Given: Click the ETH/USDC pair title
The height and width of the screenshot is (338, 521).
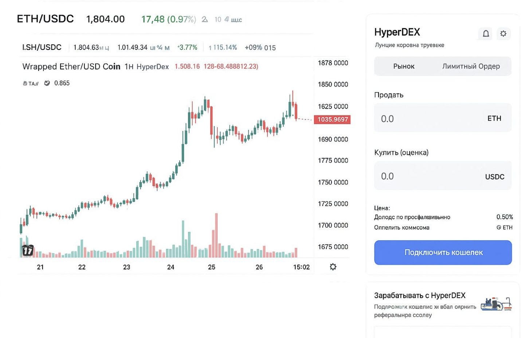Looking at the screenshot, I should click(46, 19).
